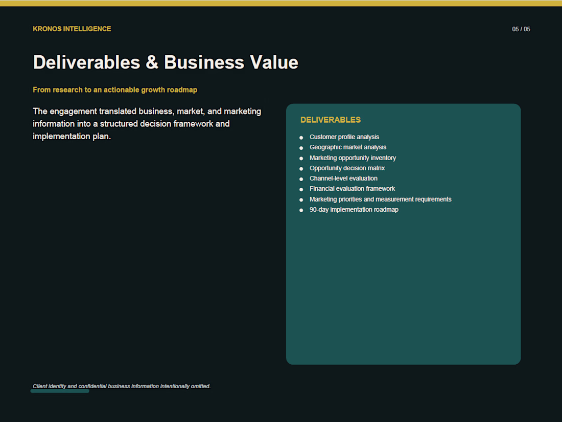Select Financial evaluation framework bullet item
Viewport: 562px width, 422px height.
tap(352, 189)
